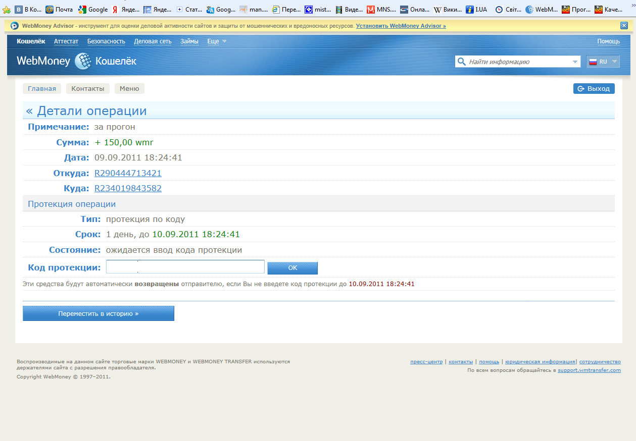
Task: Open the Помощь link in header
Action: [x=608, y=41]
